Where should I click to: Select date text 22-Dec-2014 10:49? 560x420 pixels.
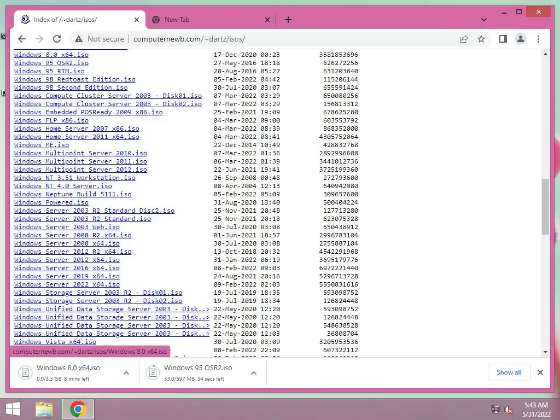[x=247, y=145]
